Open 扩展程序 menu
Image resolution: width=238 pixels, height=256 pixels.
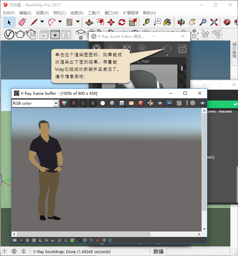click(131, 13)
